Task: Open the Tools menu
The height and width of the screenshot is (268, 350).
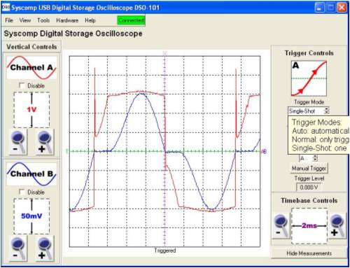Action: point(43,20)
